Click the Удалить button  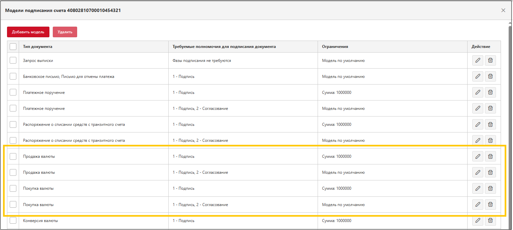(65, 32)
